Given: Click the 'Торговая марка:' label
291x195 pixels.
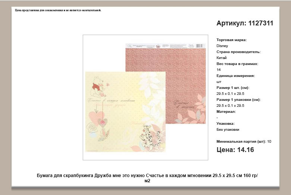Looking at the screenshot, I should click(x=231, y=40).
